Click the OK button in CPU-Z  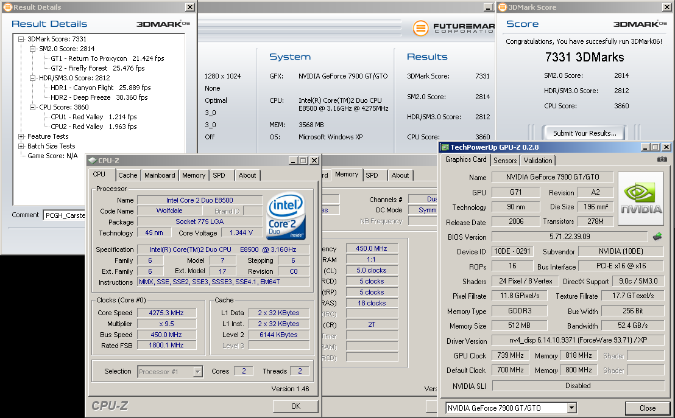click(295, 406)
